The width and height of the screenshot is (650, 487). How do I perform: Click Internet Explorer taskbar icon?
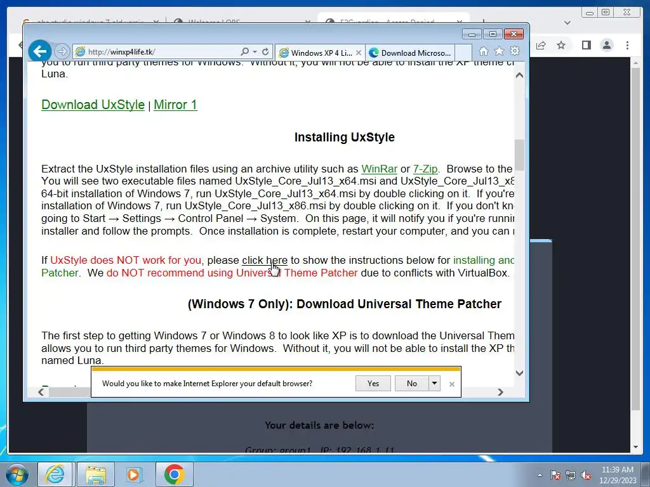point(55,474)
